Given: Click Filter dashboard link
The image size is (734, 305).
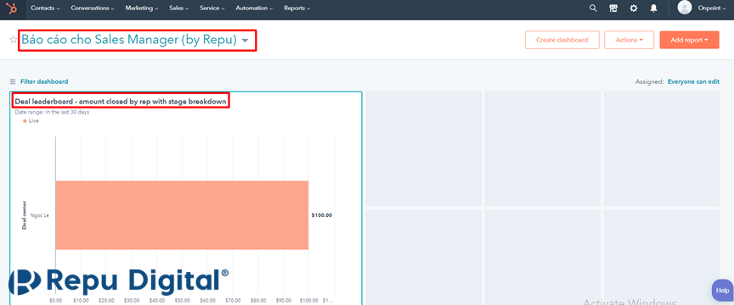Looking at the screenshot, I should (x=44, y=81).
